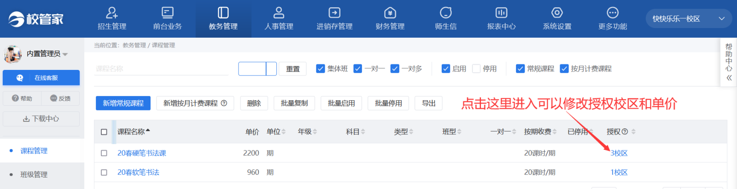Viewport: 737px width, 189px height.
Task: Open the 人事管理 top menu
Action: 279,19
